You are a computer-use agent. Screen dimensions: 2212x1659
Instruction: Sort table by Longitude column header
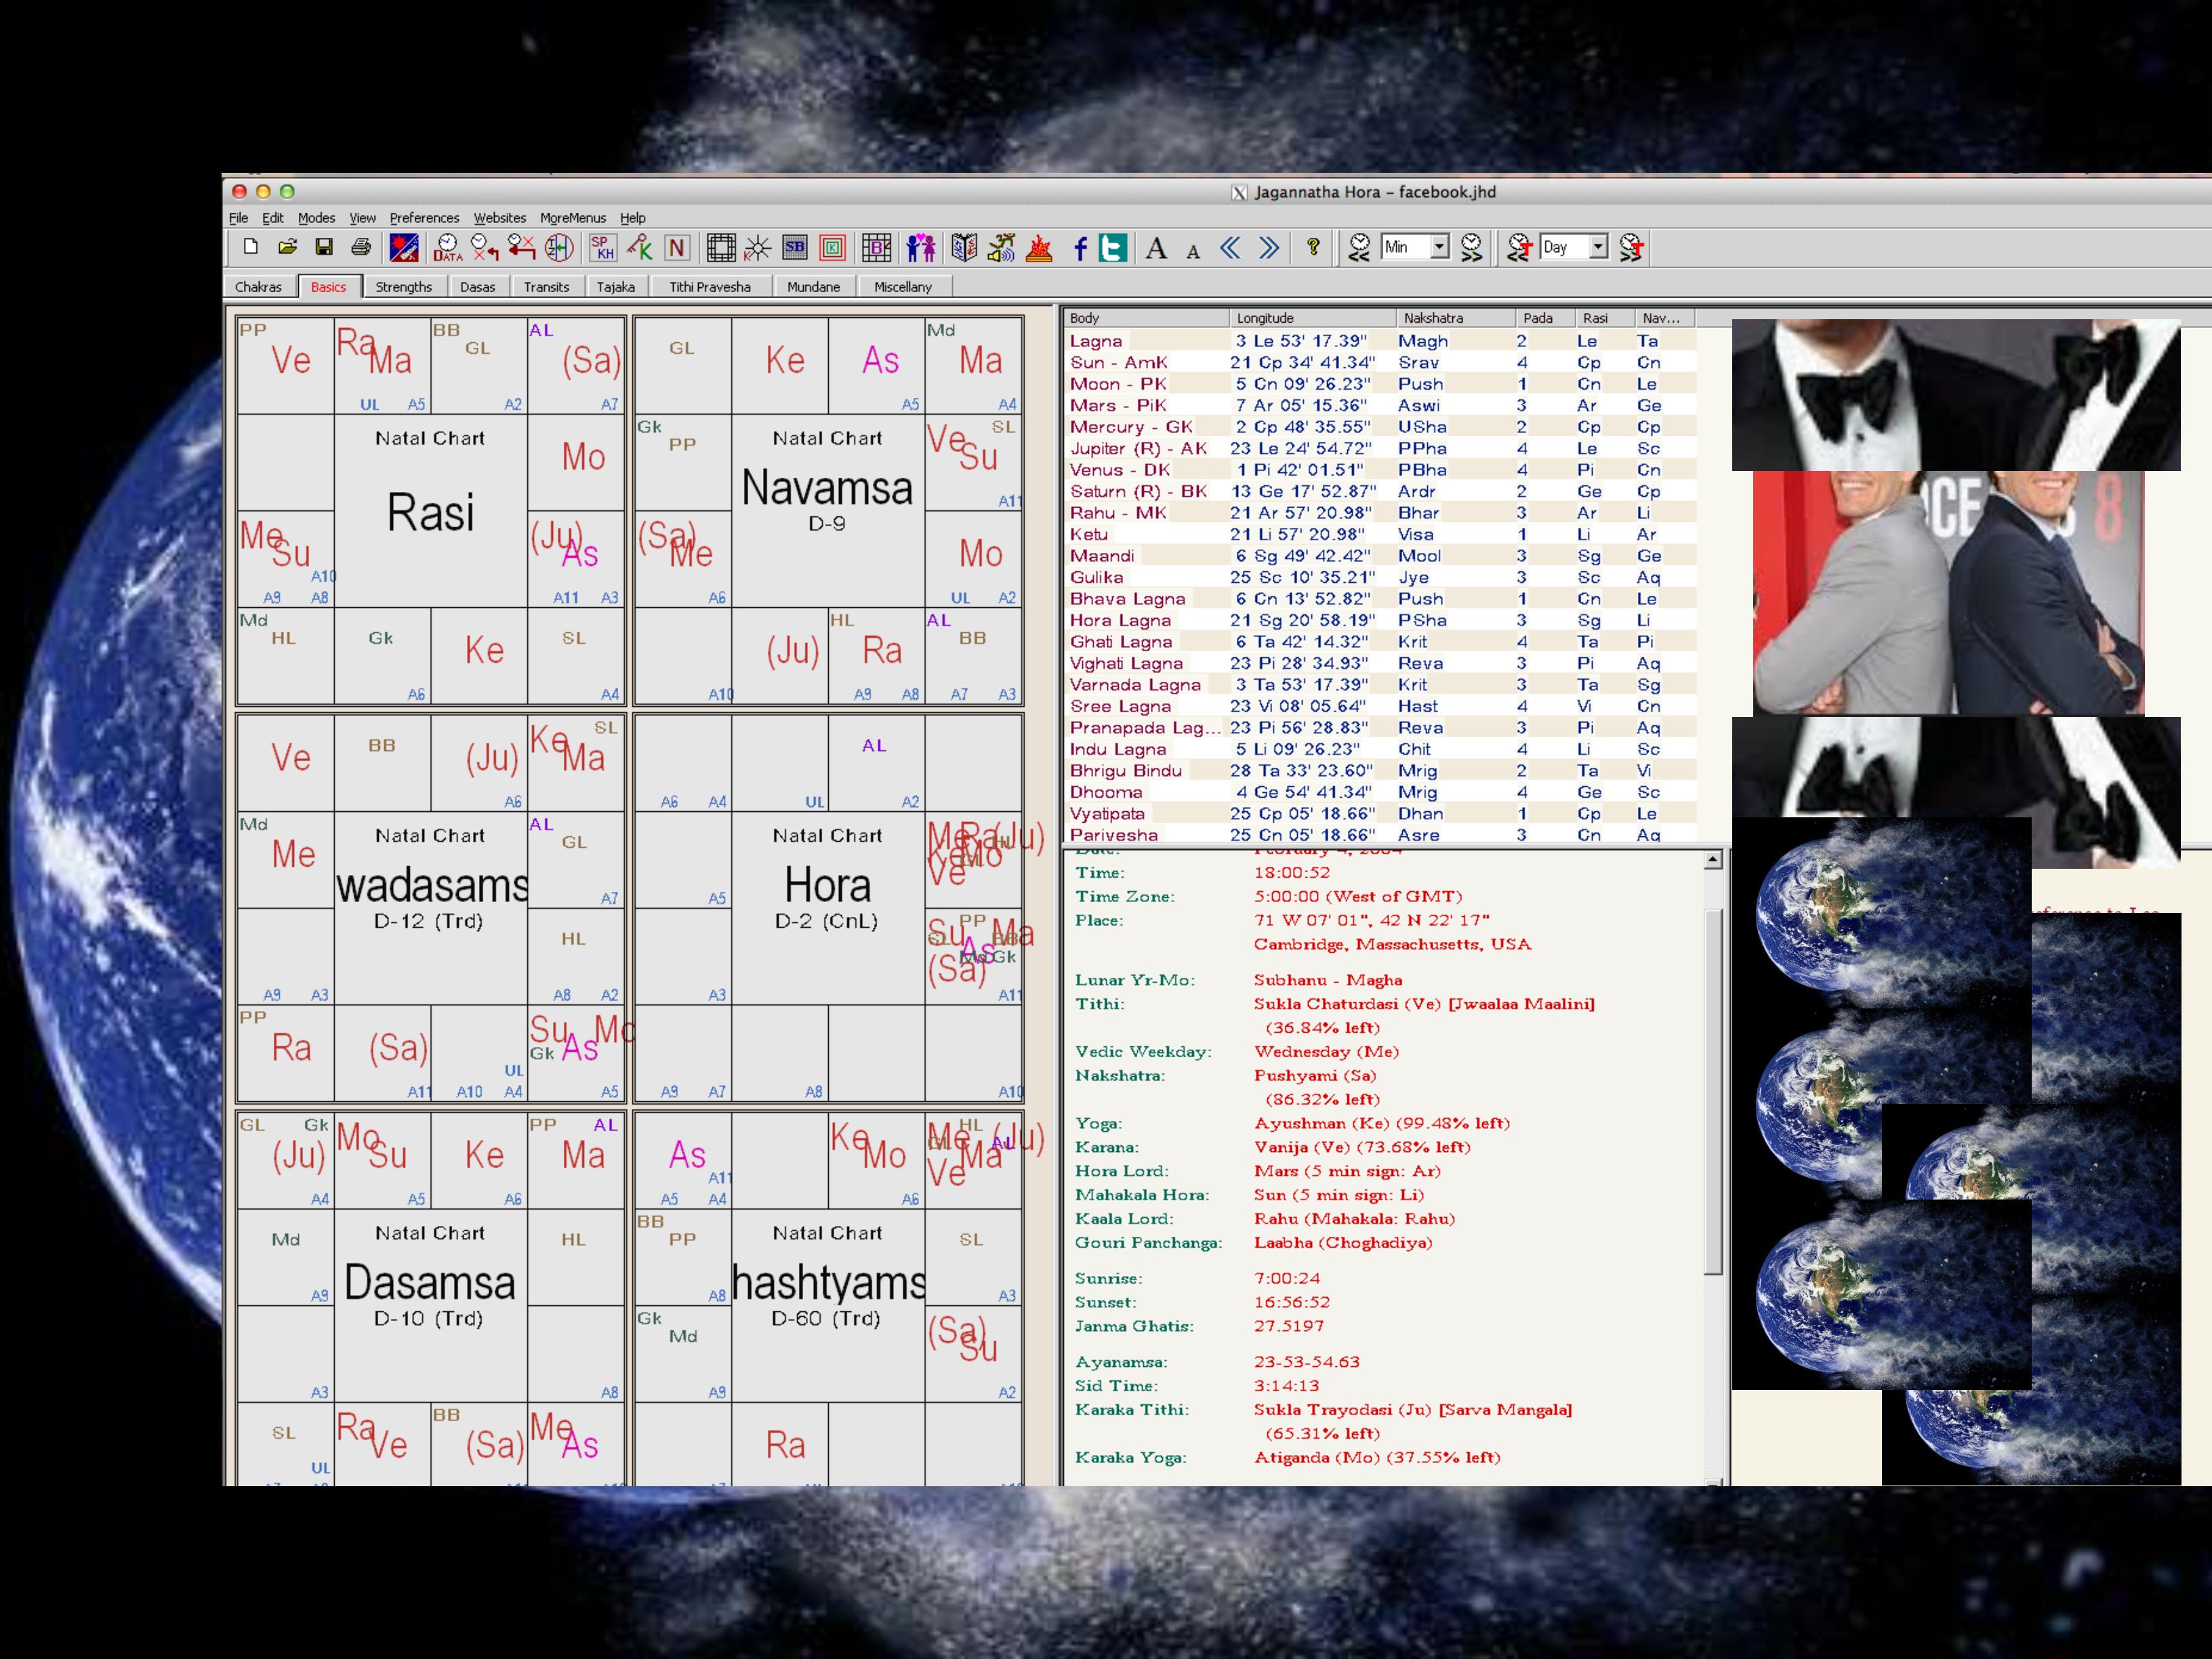tap(1313, 318)
